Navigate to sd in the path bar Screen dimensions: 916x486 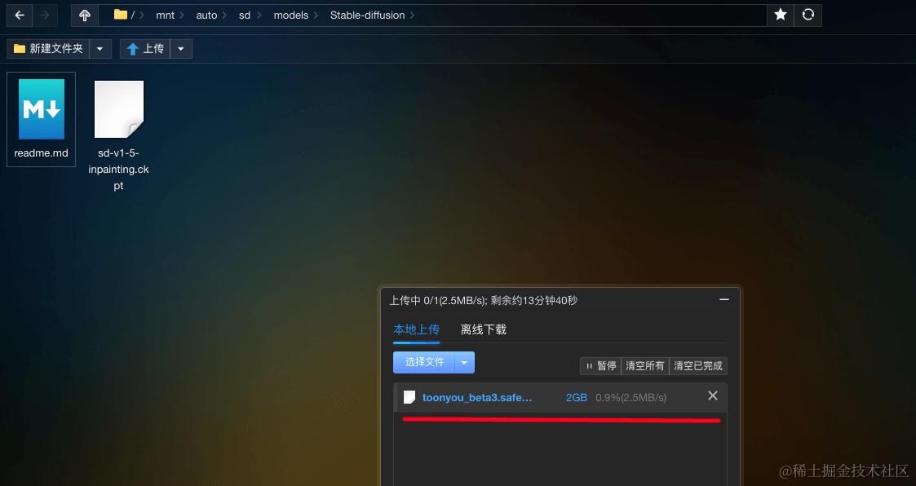(245, 15)
